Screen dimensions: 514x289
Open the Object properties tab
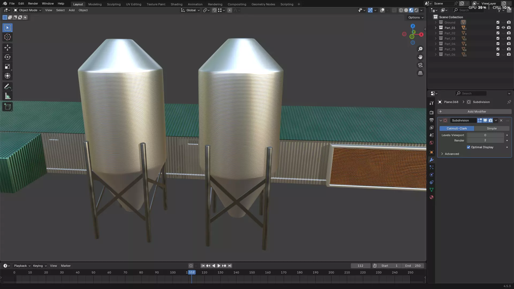point(431,152)
